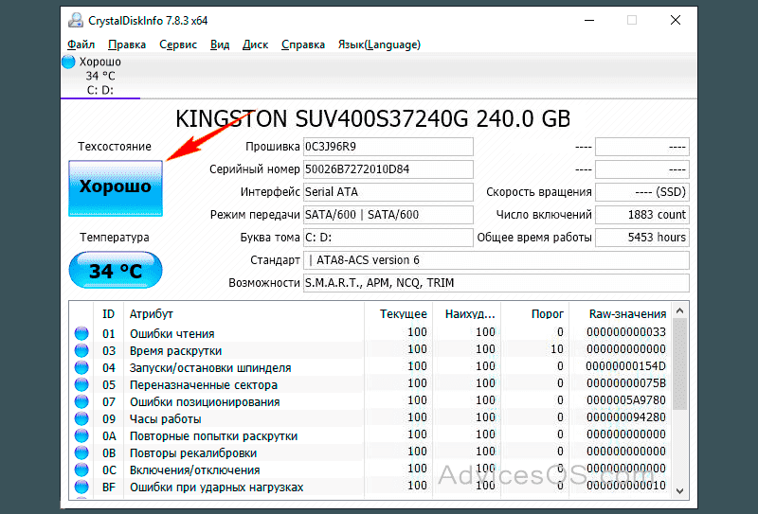
Task: Click the blue Хорошо health status button
Action: [116, 188]
